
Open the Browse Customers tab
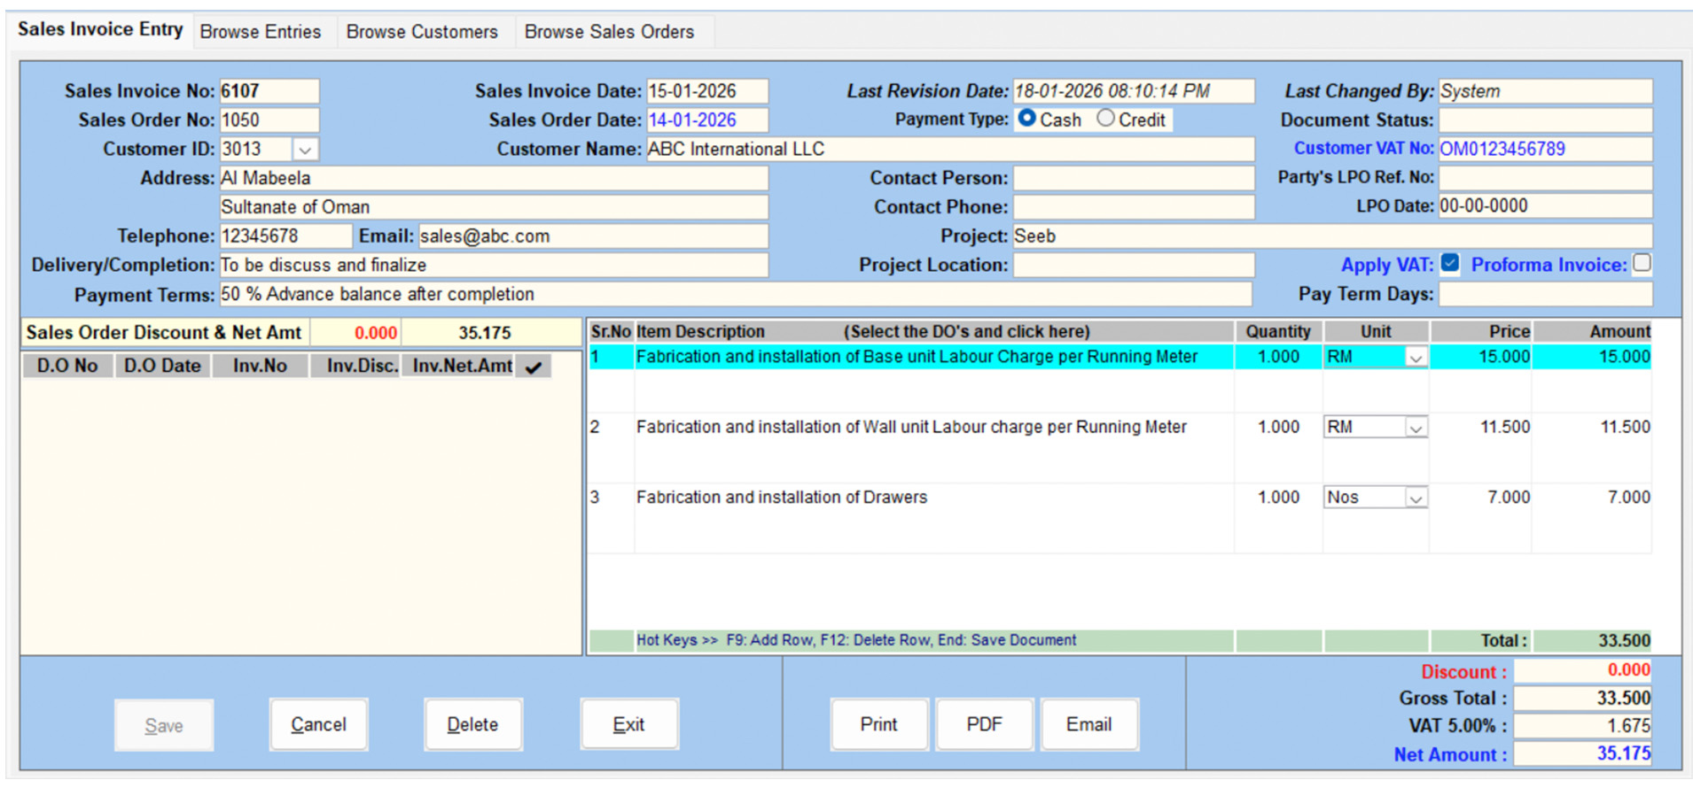point(422,32)
